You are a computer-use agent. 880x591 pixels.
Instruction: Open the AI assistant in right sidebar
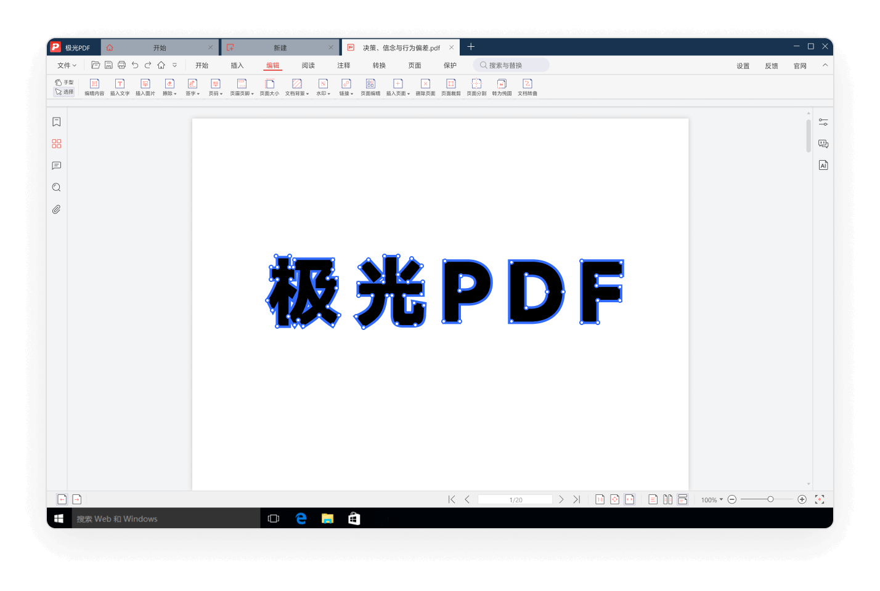coord(823,164)
